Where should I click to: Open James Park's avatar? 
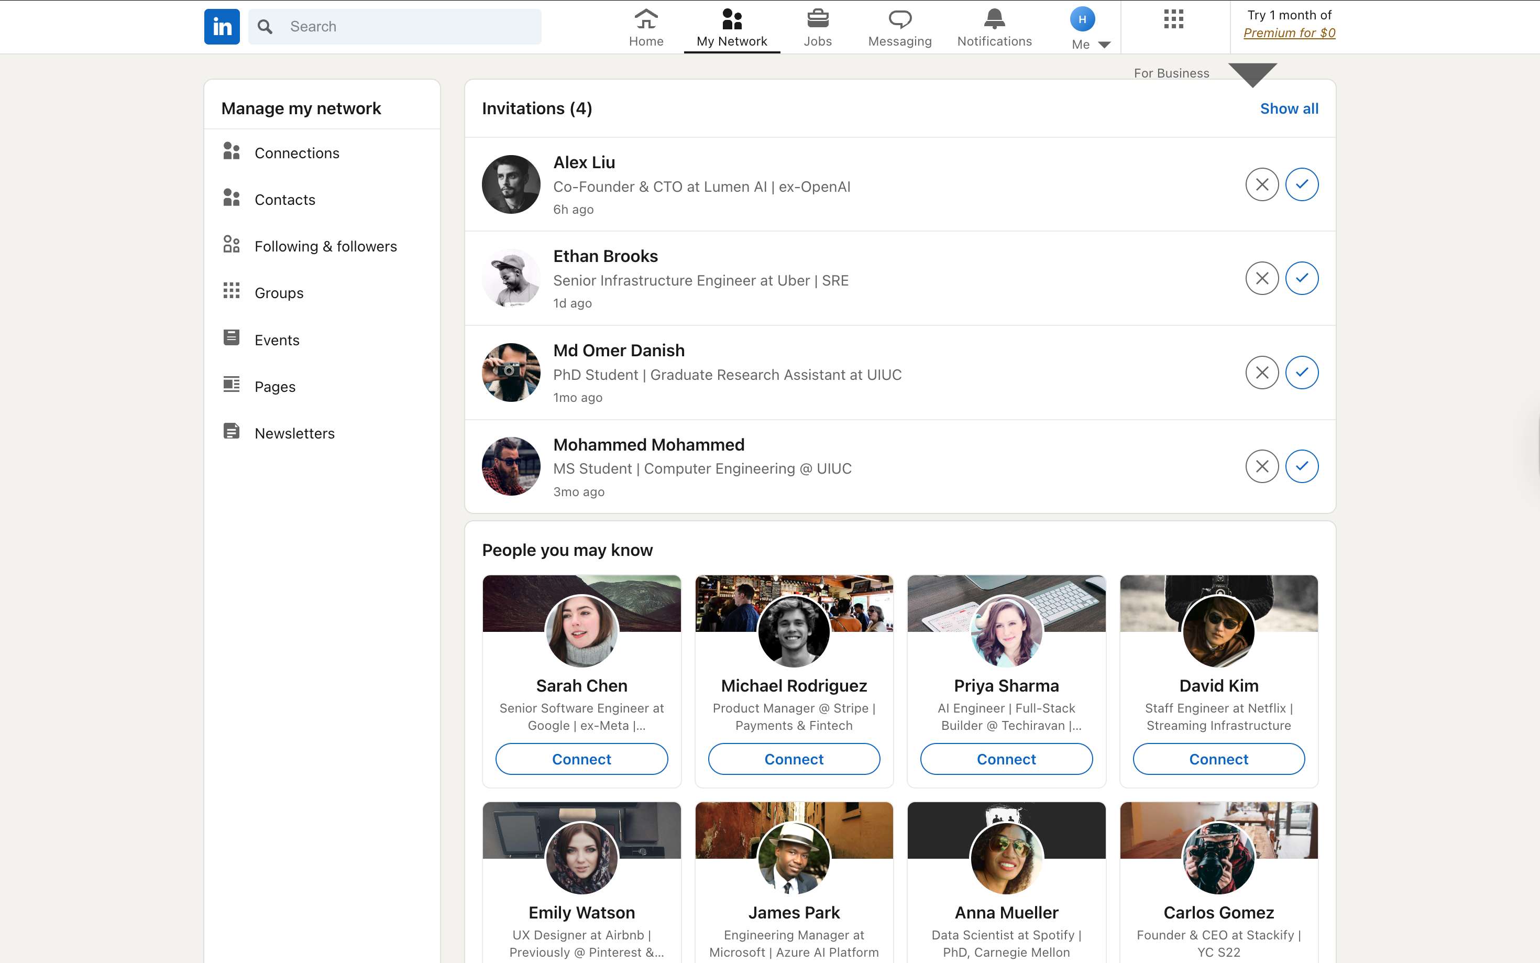click(x=794, y=858)
